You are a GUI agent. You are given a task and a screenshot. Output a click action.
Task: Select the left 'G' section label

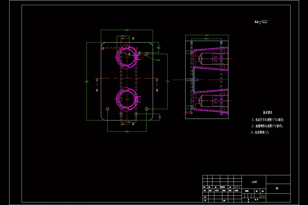pyautogui.click(x=97, y=90)
